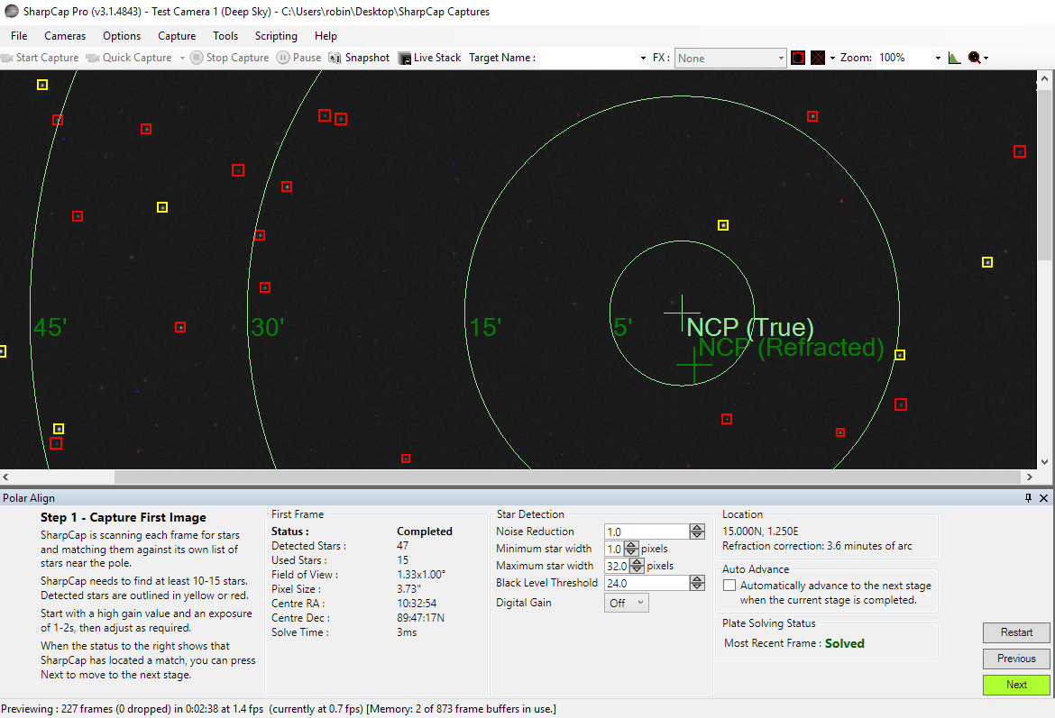Open the Capture menu
The height and width of the screenshot is (718, 1055).
point(177,36)
